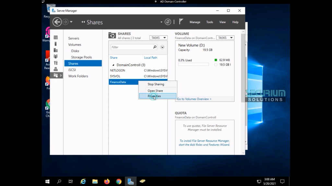Select File and Storage Services sidebar icon
This screenshot has height=186, width=332.
pyautogui.click(x=56, y=75)
